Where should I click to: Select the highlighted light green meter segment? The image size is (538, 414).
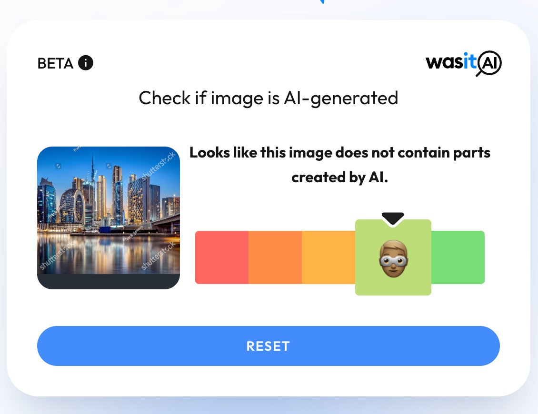coord(393,257)
